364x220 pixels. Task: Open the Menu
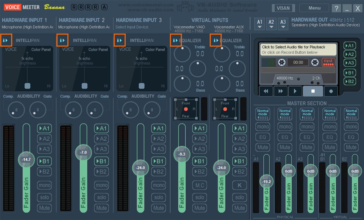pyautogui.click(x=314, y=8)
